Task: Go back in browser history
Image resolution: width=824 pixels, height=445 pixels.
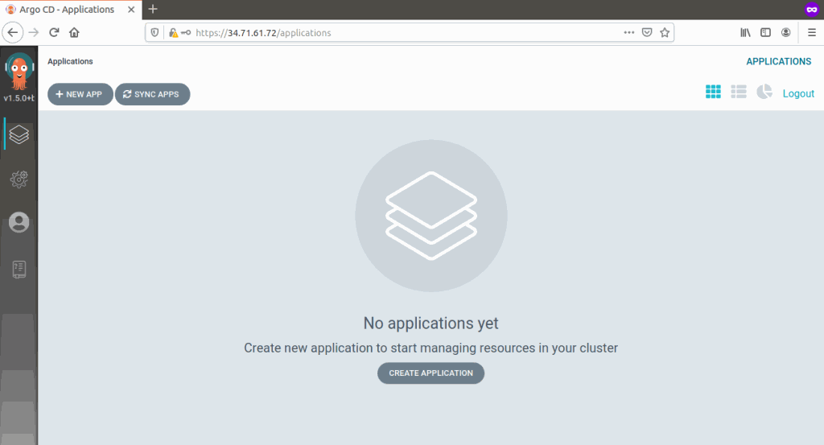Action: (x=13, y=32)
